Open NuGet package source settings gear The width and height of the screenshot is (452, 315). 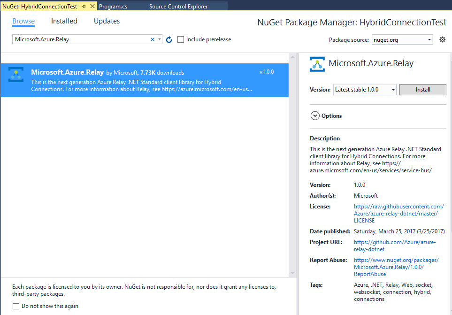click(x=442, y=39)
